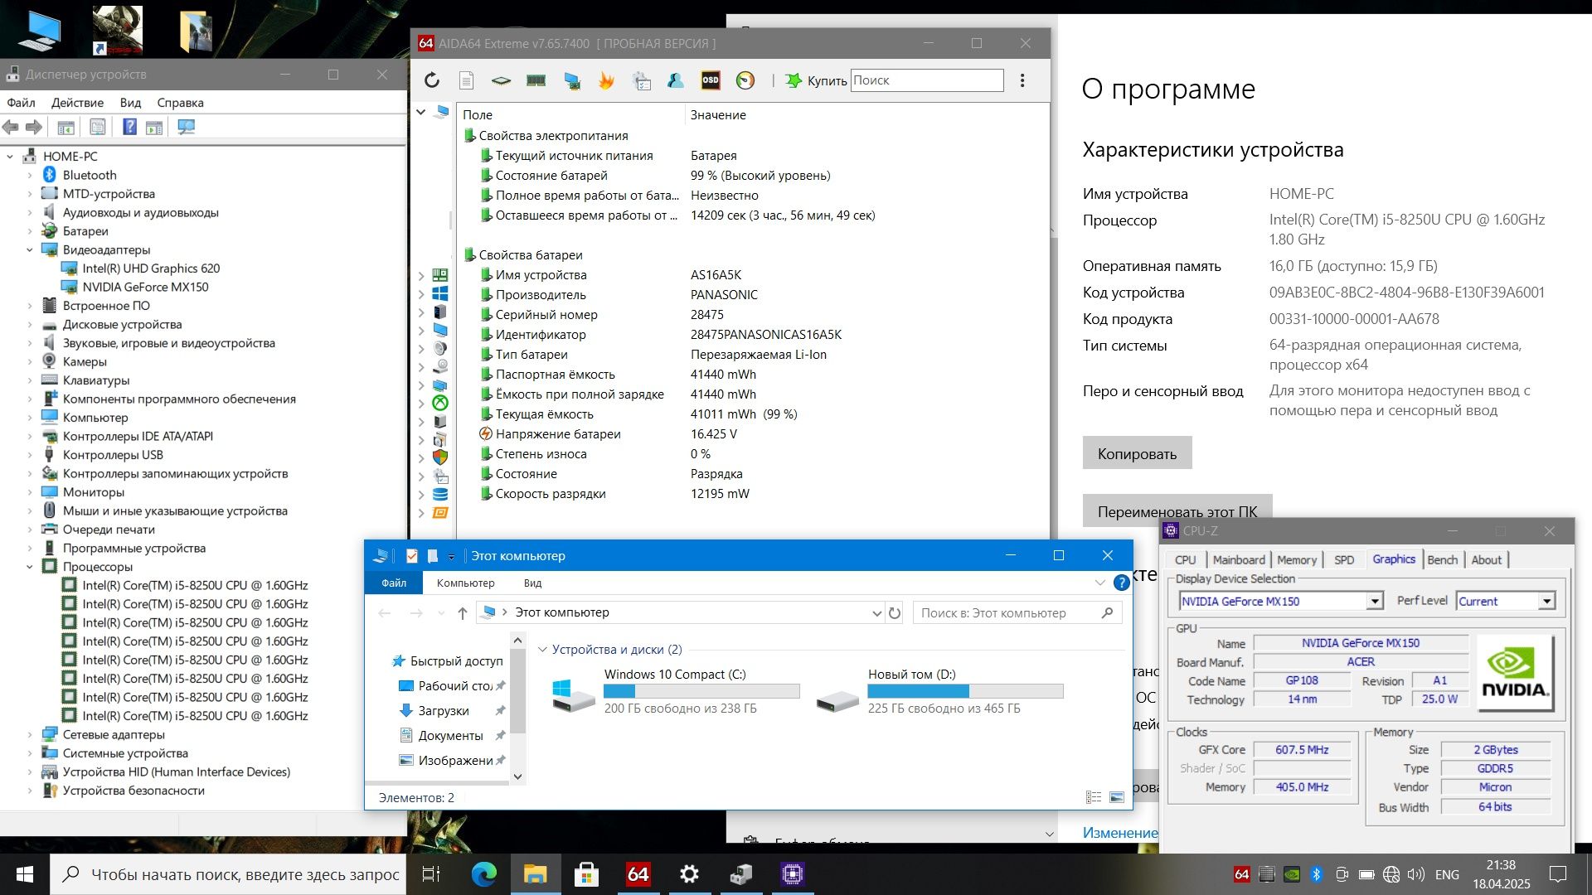Open the Действие menu in Device Manager

77,103
